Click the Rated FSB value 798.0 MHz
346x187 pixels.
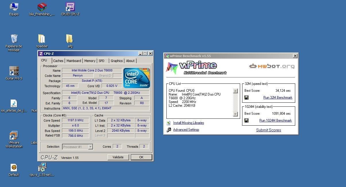(76, 136)
